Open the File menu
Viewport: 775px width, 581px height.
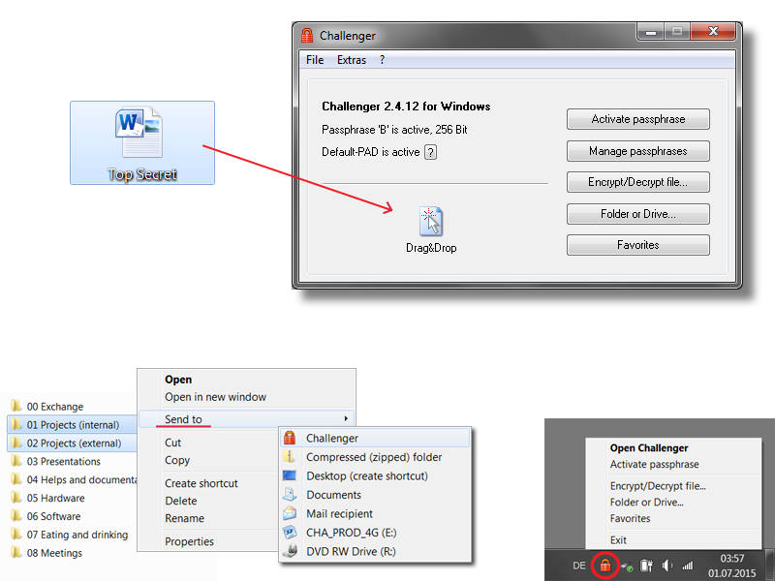(315, 60)
